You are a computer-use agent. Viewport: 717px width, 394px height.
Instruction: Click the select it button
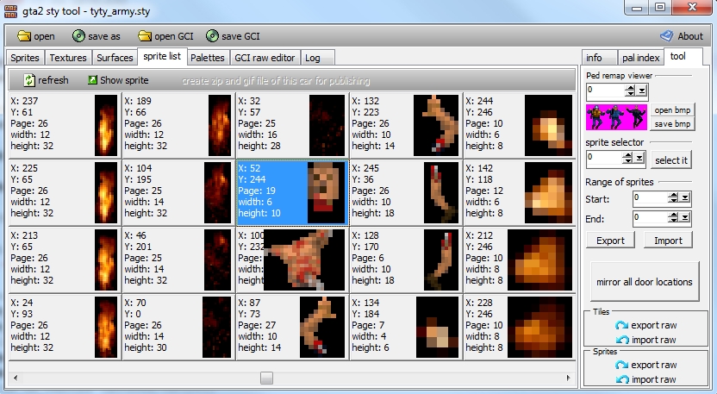click(671, 159)
